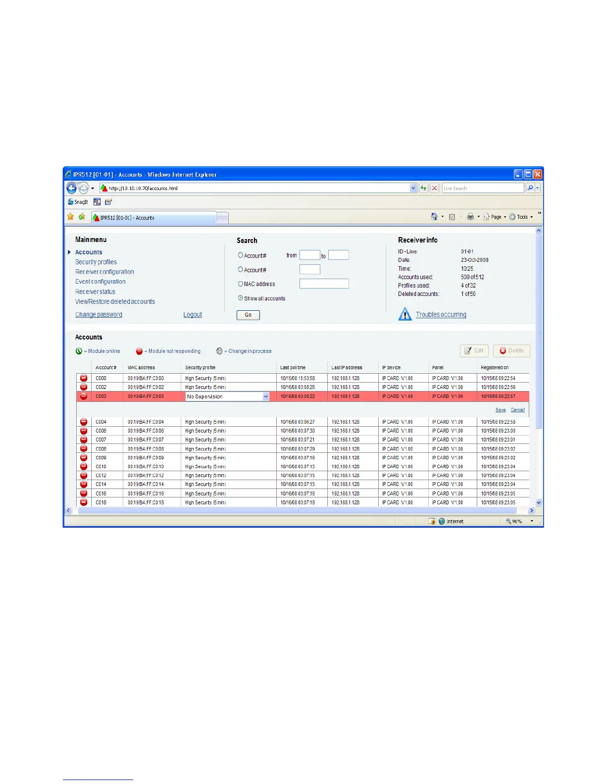The image size is (606, 784).
Task: Click into the Live Search box
Action: [x=483, y=188]
